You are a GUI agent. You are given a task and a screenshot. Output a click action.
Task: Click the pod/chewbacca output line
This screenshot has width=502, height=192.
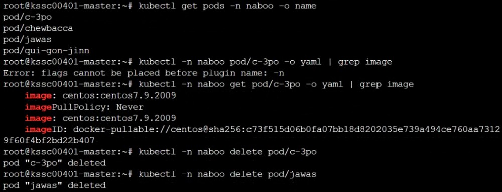pos(38,28)
